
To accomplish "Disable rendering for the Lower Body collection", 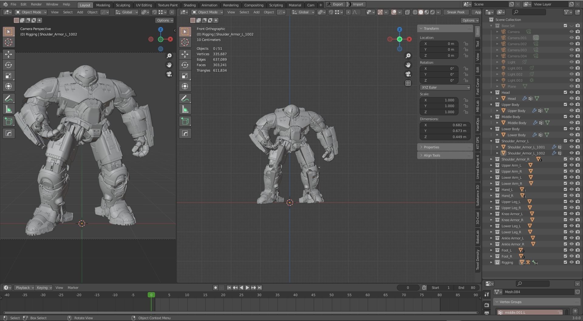I will 577,129.
